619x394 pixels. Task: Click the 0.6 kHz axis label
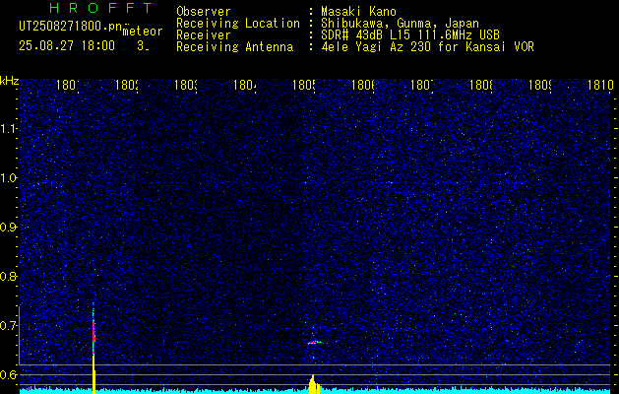[x=8, y=374]
